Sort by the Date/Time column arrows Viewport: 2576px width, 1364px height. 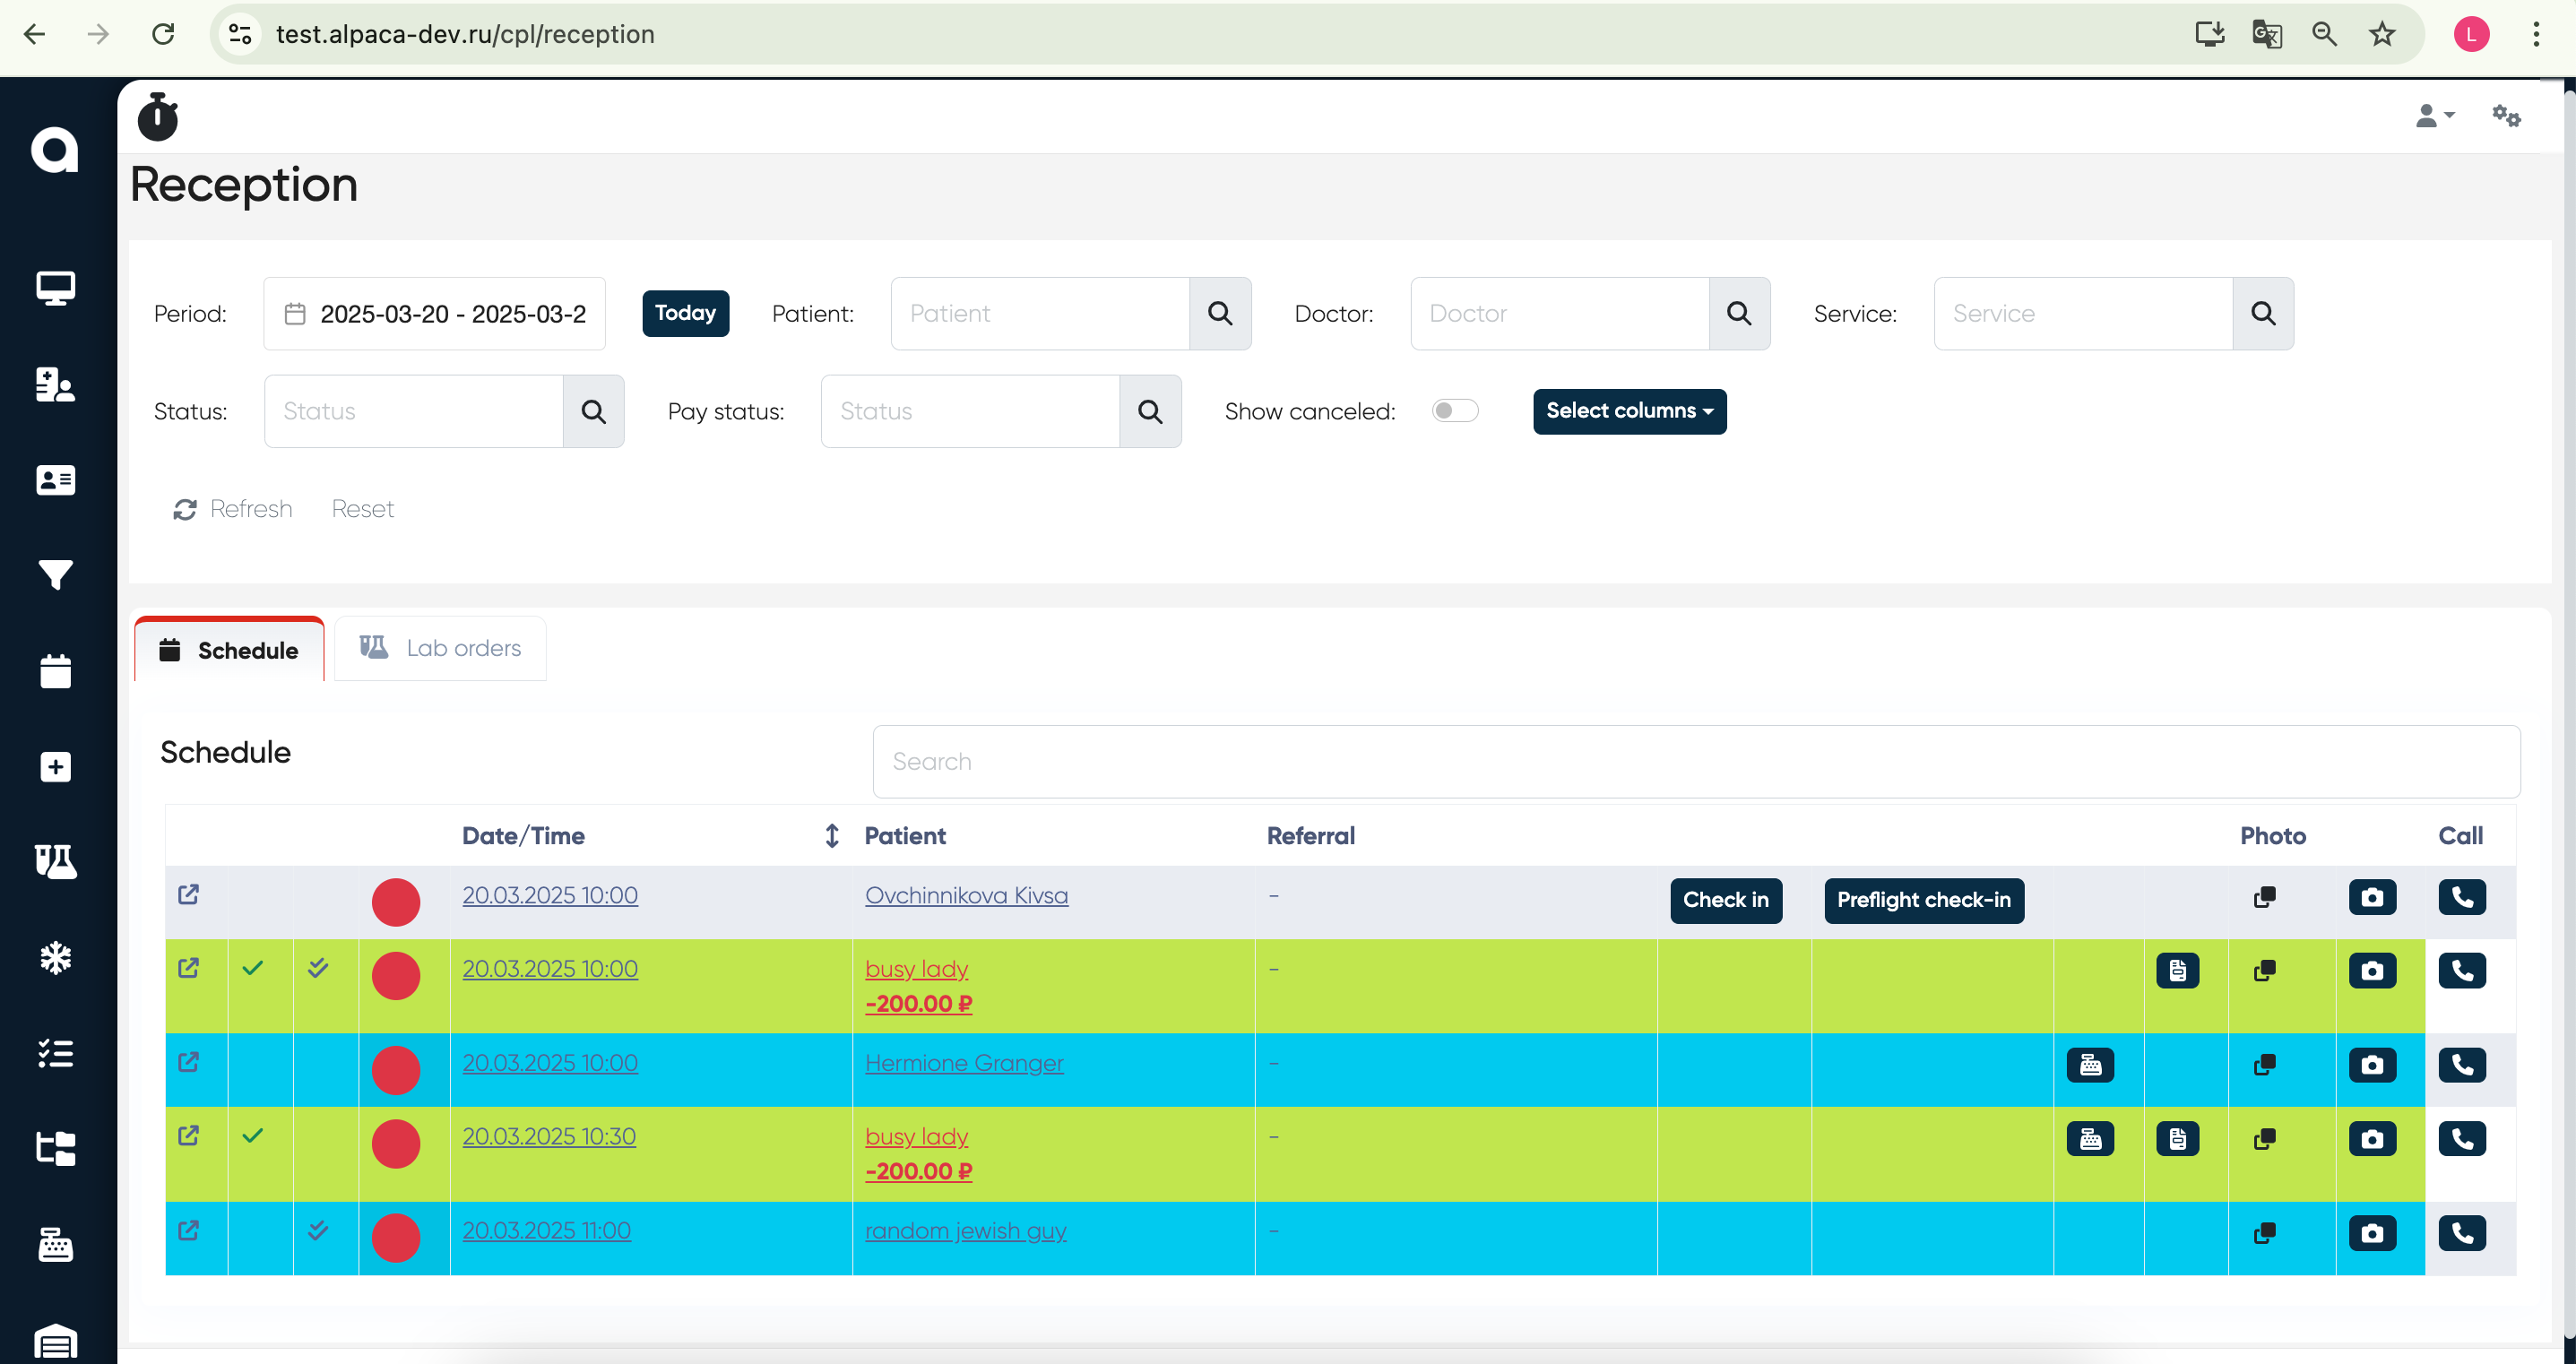(831, 835)
